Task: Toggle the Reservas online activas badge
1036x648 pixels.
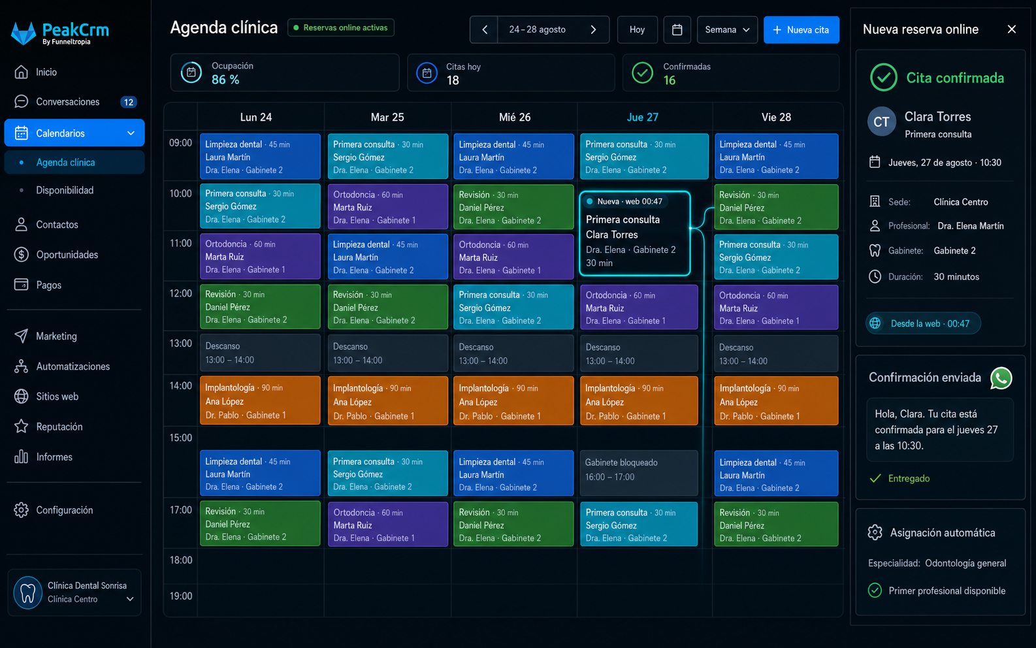Action: point(341,27)
